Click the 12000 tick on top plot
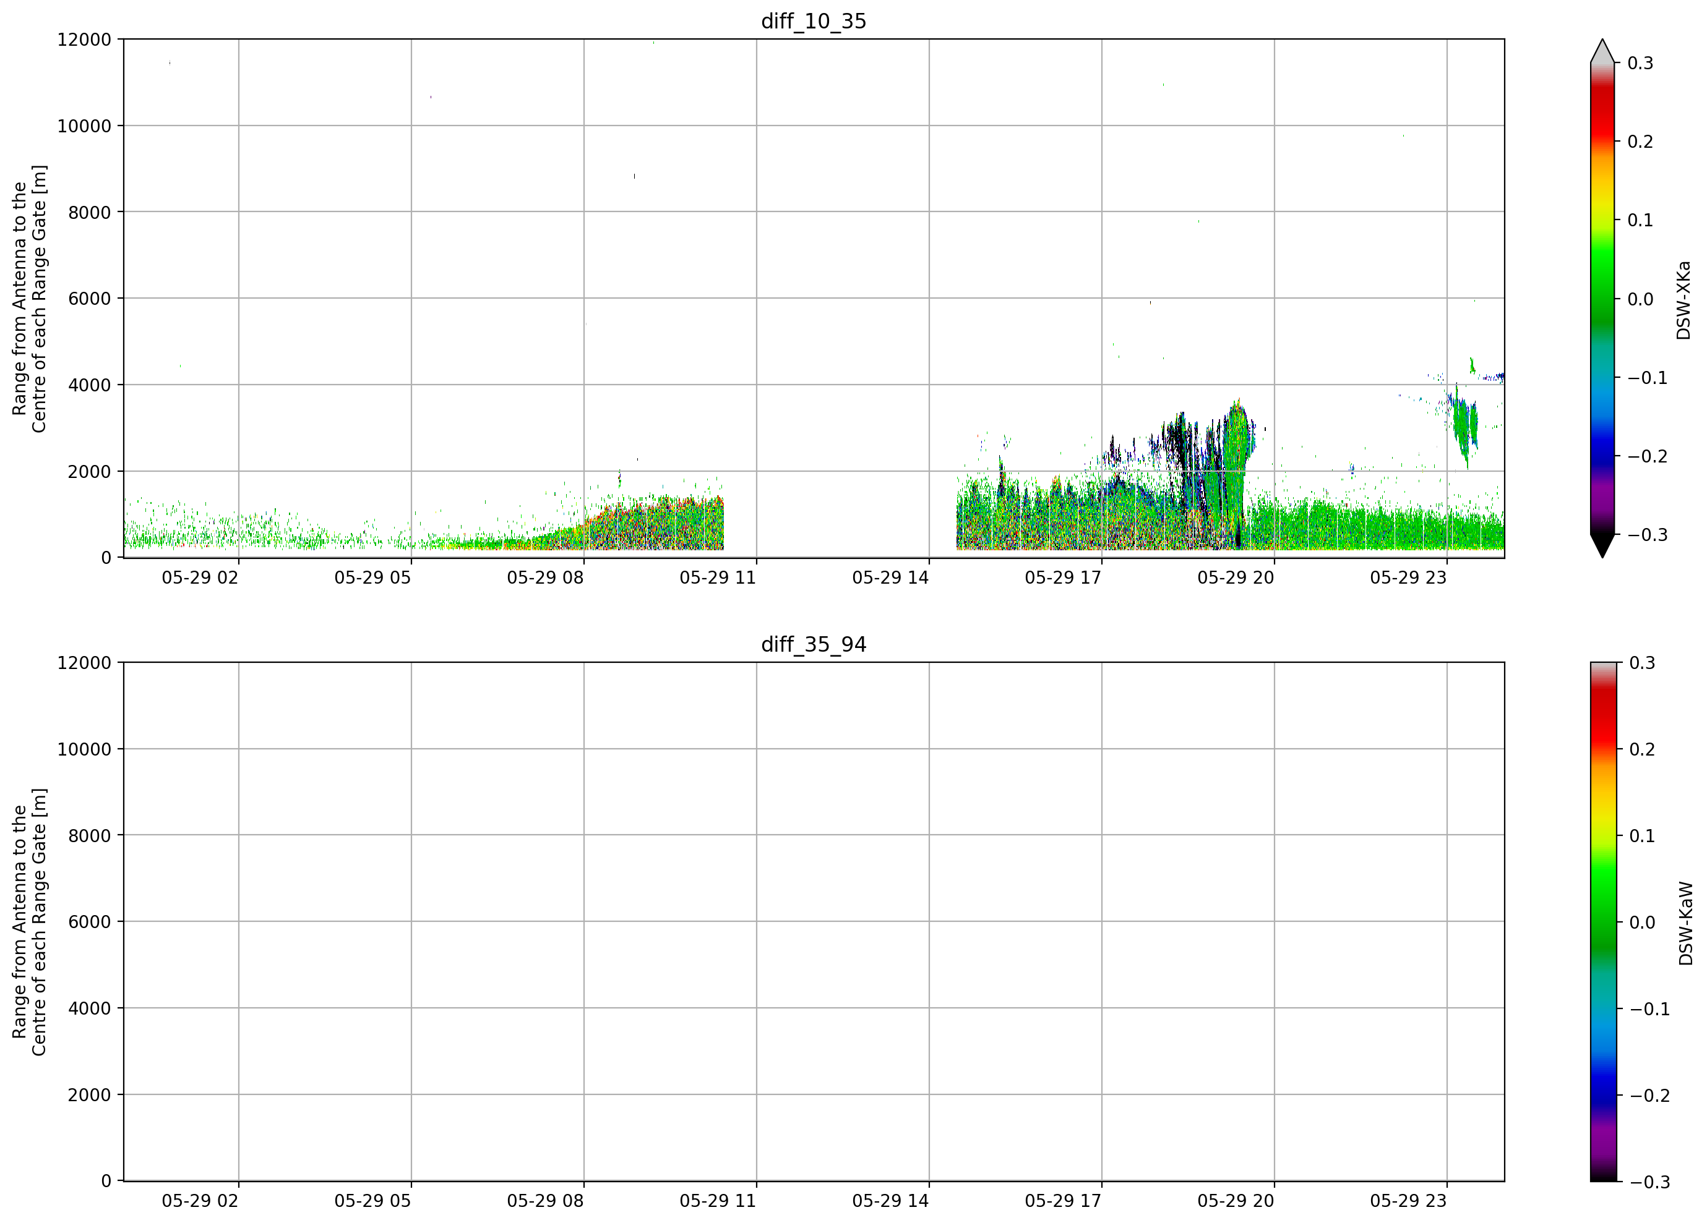The height and width of the screenshot is (1223, 1707). [x=84, y=39]
